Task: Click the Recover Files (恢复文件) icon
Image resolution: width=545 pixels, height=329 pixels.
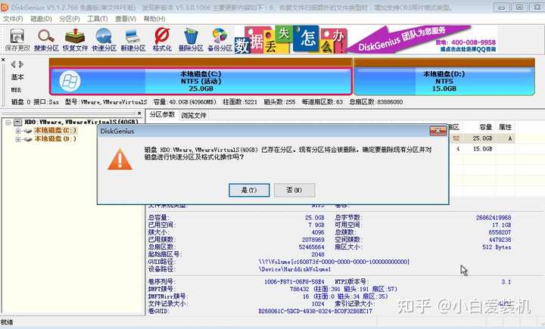Action: pyautogui.click(x=75, y=40)
